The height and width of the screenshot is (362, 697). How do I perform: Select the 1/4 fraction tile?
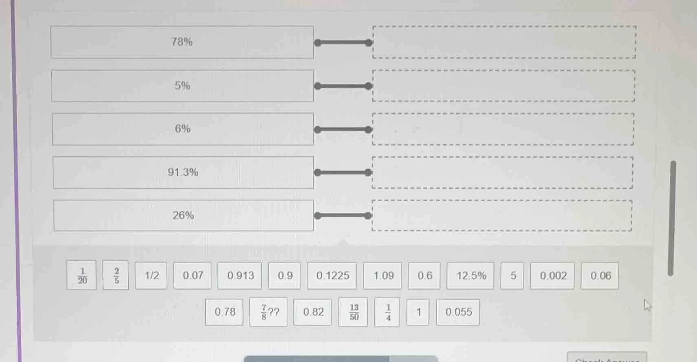387,312
